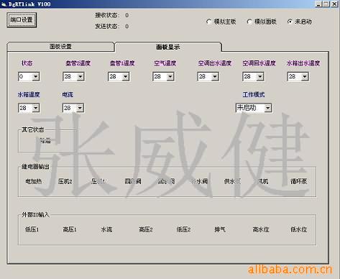This screenshot has height=279, width=340.
Task: Expand the 空气温度 dropdown arrow
Action: pos(170,77)
